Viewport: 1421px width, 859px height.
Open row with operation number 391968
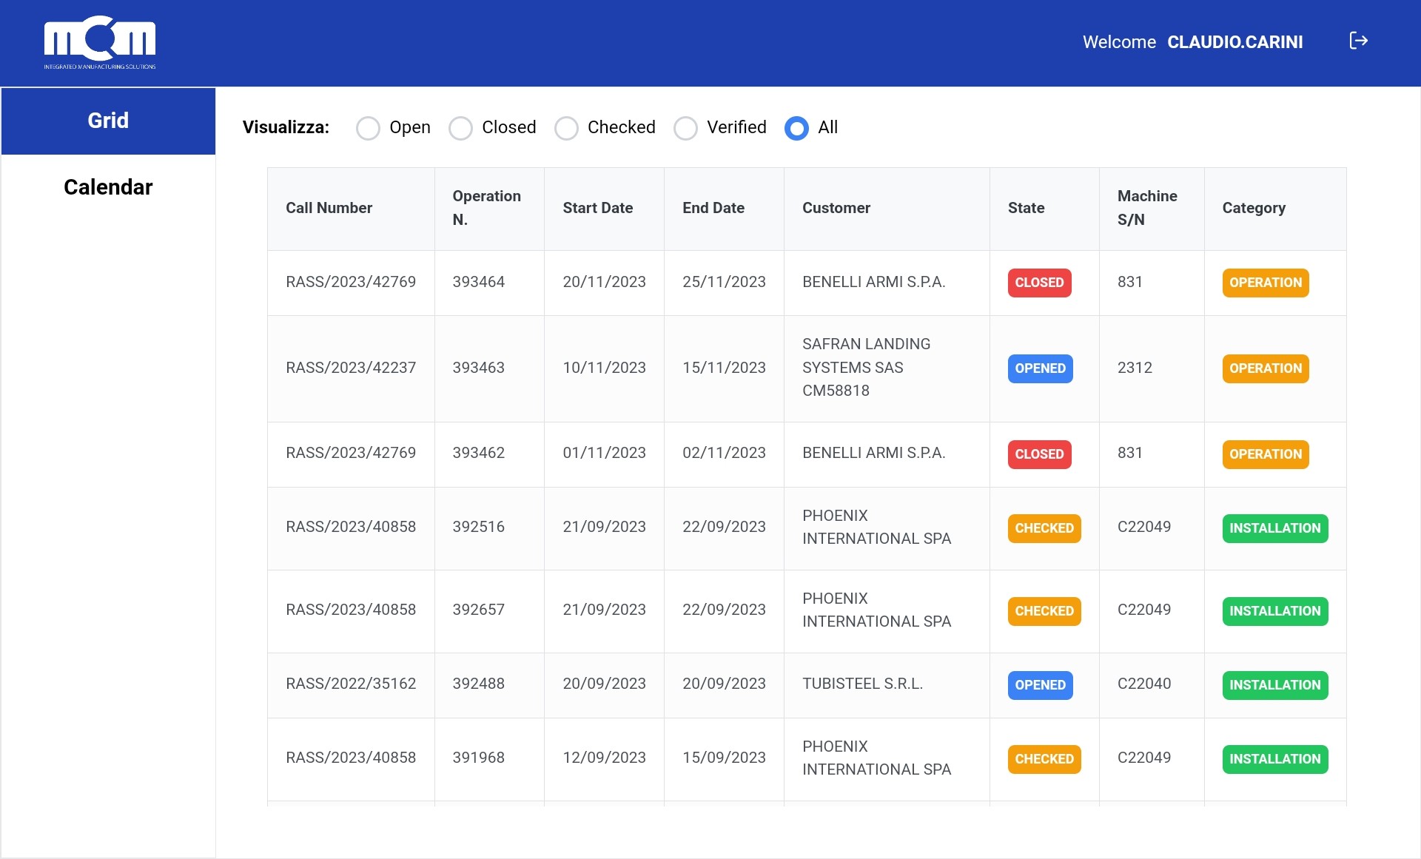478,758
